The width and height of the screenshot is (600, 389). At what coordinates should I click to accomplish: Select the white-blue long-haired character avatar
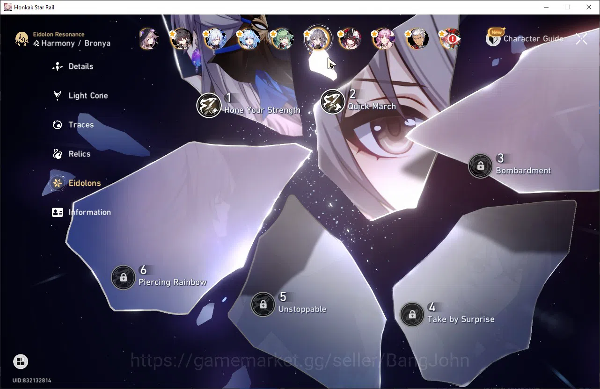point(215,39)
